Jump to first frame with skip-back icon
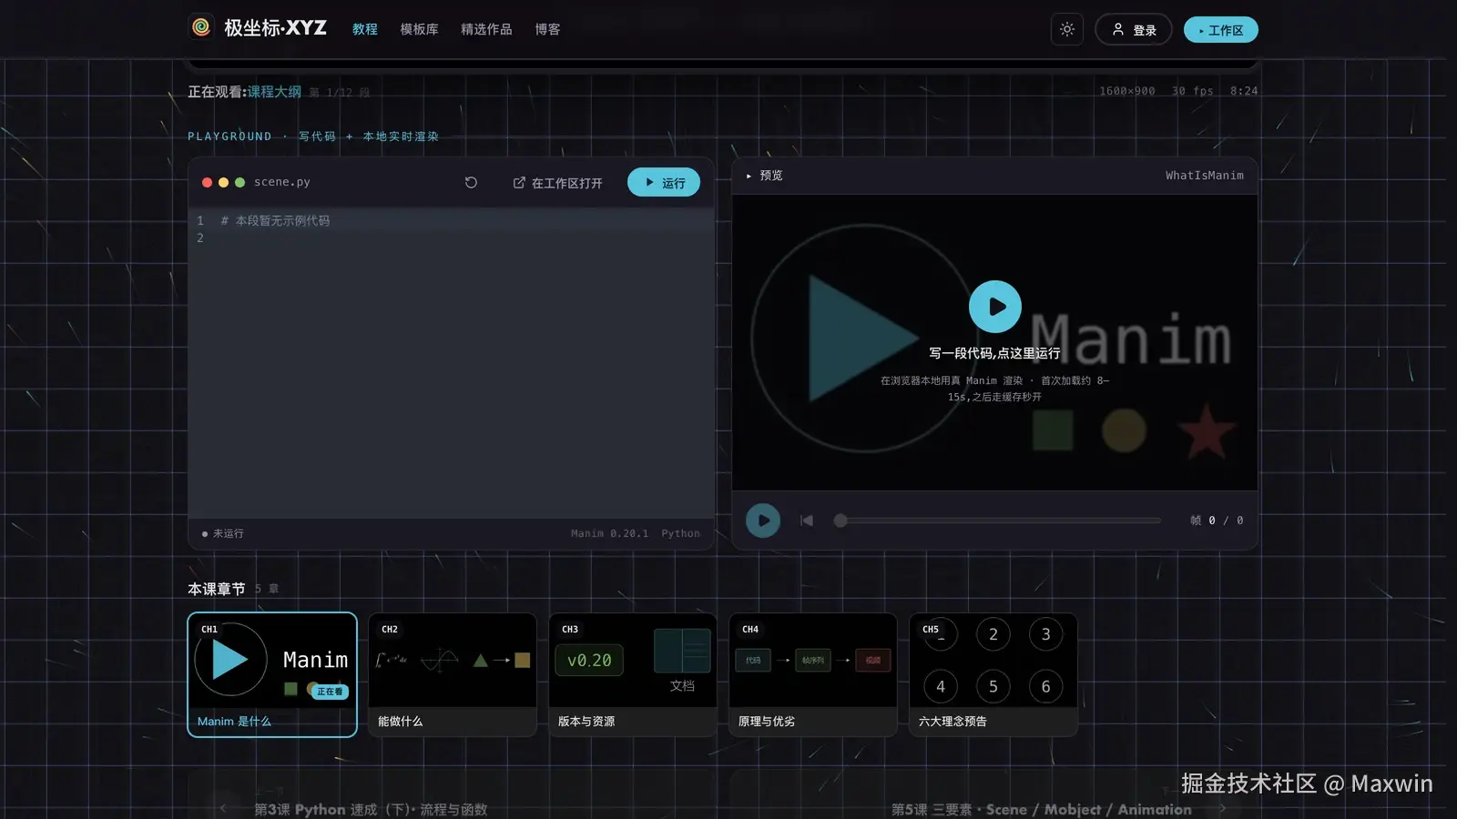 807,521
